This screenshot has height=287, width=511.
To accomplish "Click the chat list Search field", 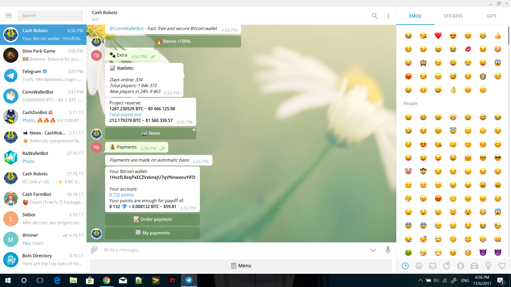I will point(50,16).
